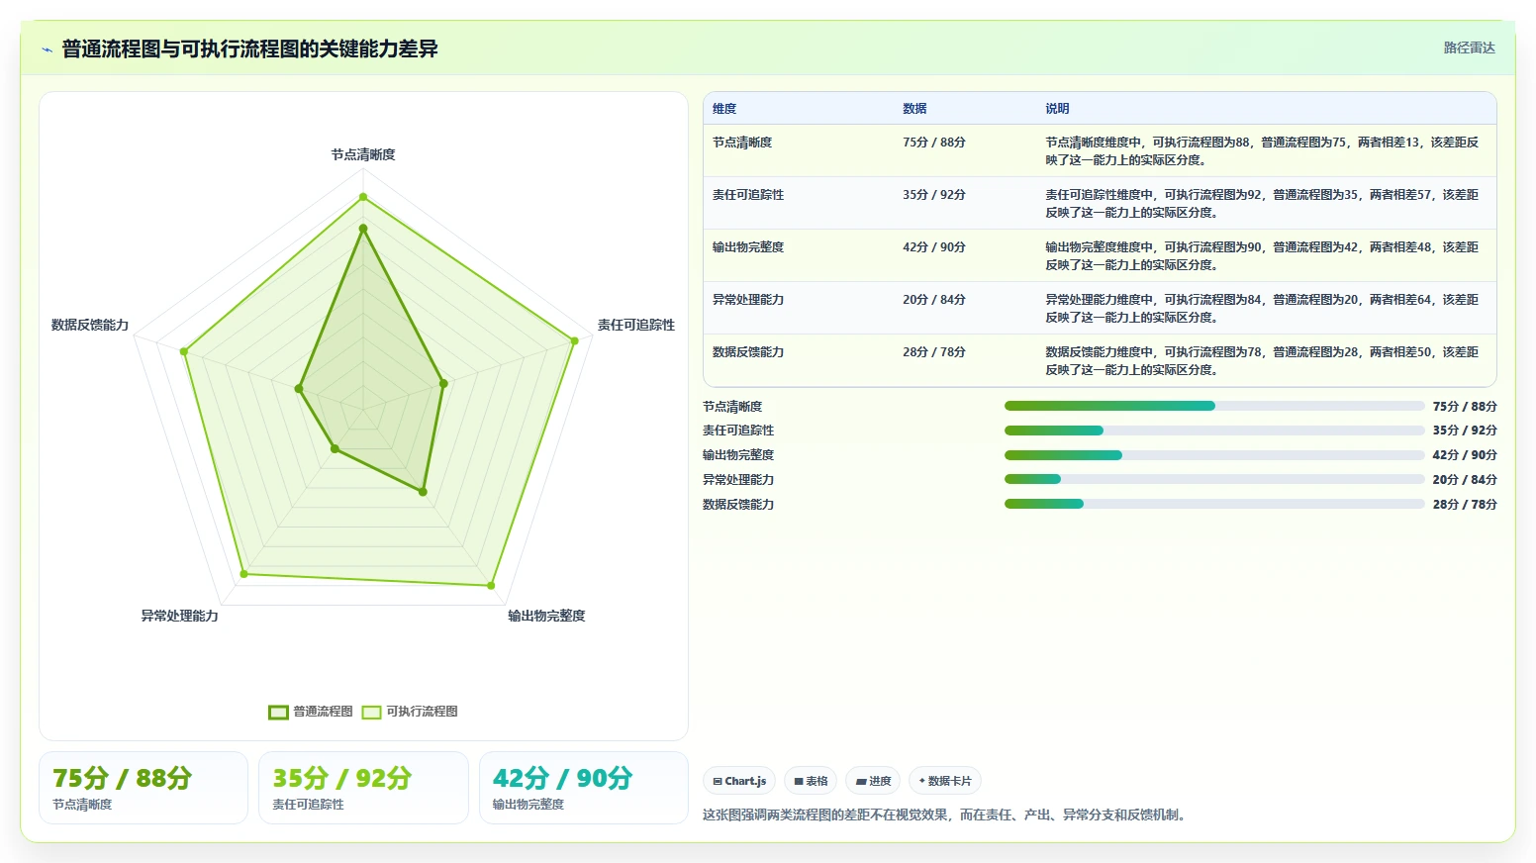The image size is (1536, 863).
Task: Click the 数据 column header
Action: click(x=914, y=109)
